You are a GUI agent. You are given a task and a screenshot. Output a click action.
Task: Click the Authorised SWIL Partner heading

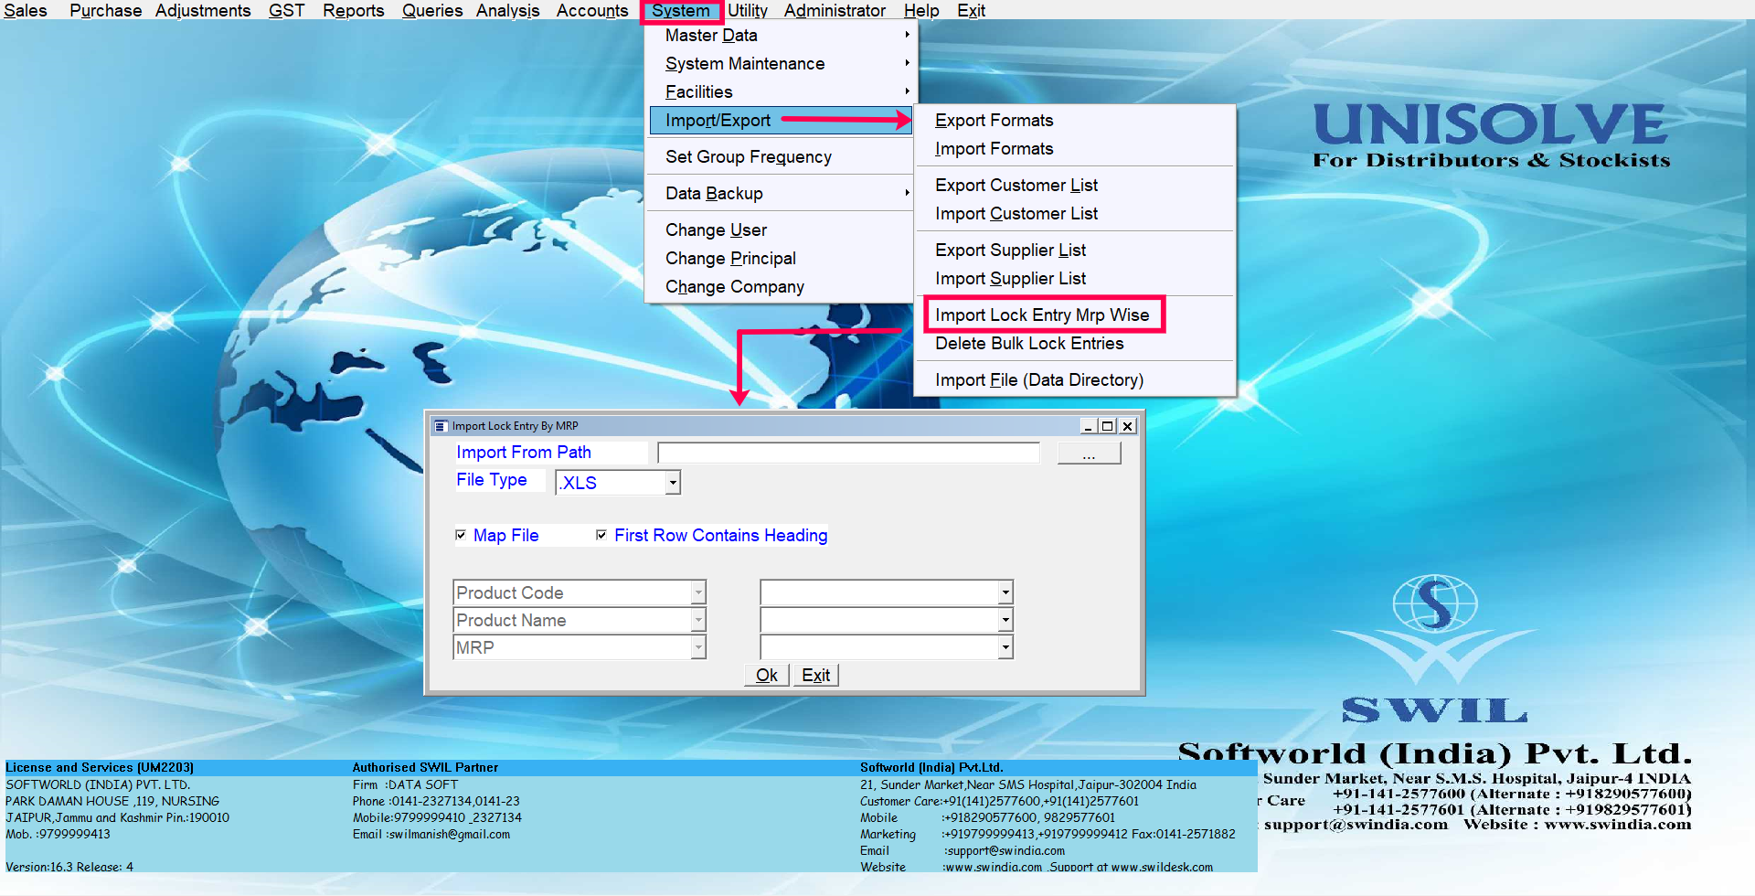425,767
